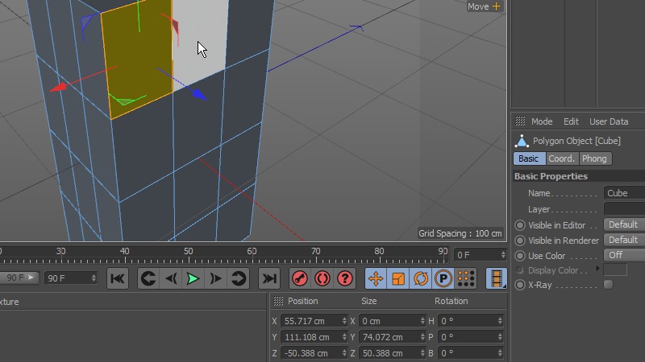Open the User Data menu
The image size is (645, 362).
tap(609, 121)
